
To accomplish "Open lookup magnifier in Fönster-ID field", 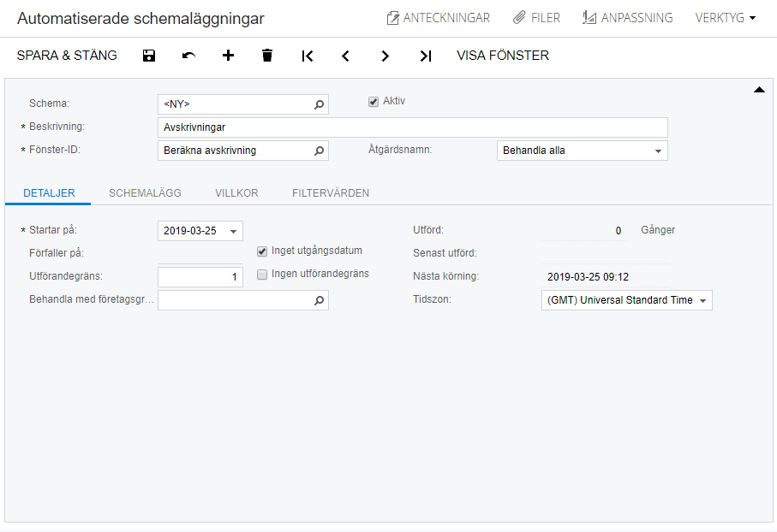I will [x=320, y=151].
